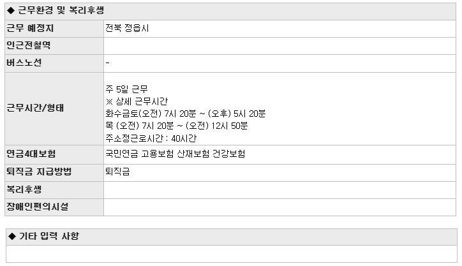Click the diamond icon beside 기타 입력 사항
Image resolution: width=462 pixels, height=266 pixels.
point(12,236)
